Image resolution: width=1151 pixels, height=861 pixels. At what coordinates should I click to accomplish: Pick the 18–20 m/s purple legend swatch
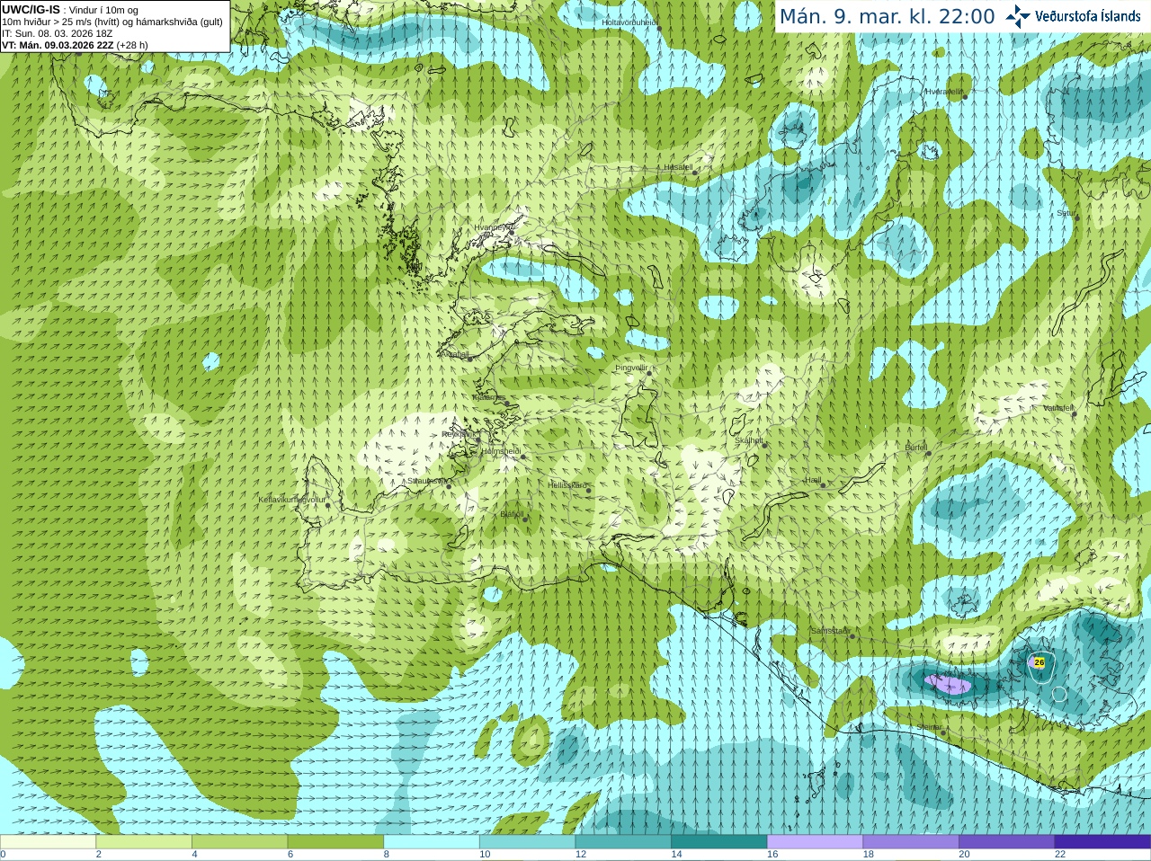(911, 842)
